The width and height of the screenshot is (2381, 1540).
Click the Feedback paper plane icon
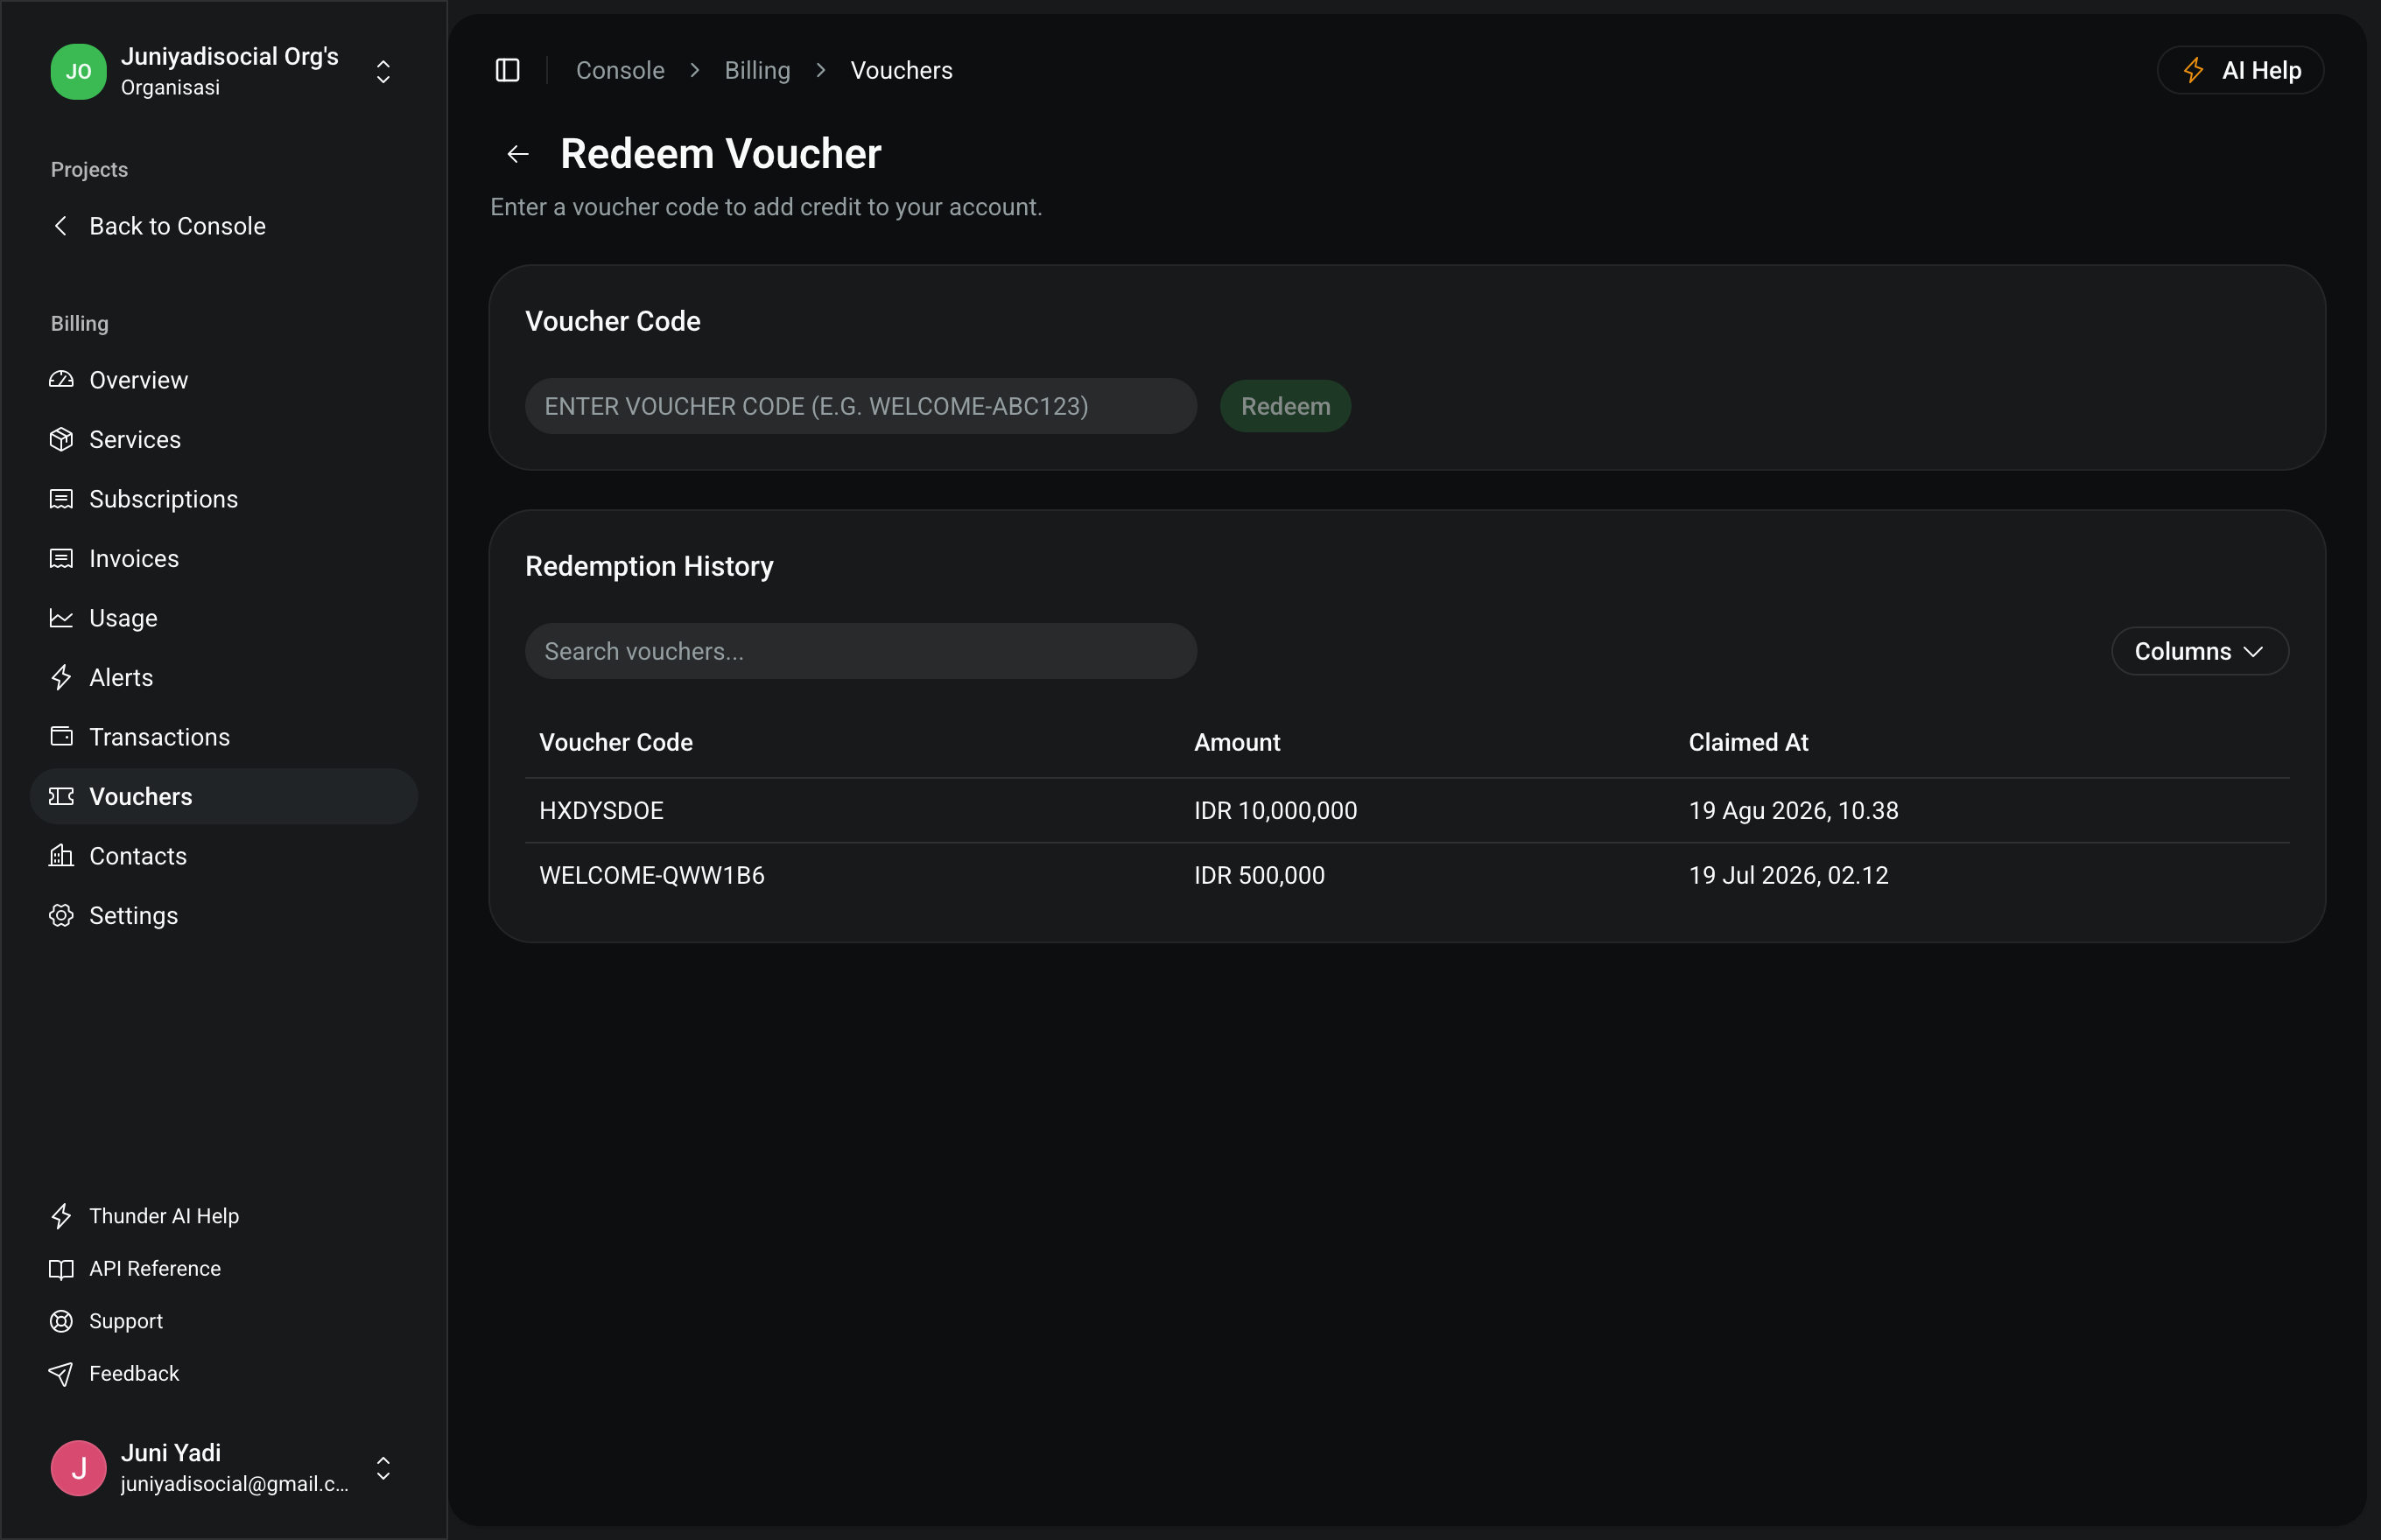tap(61, 1373)
